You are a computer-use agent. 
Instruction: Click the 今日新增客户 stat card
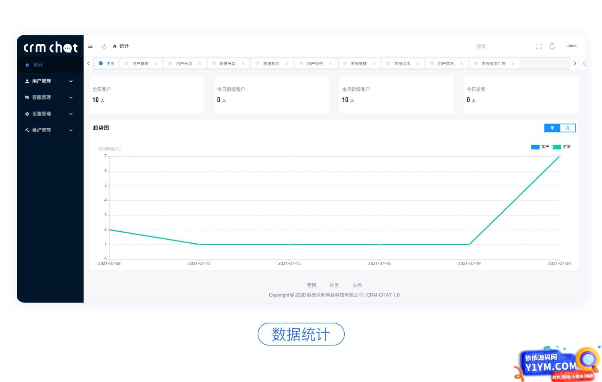(272, 95)
